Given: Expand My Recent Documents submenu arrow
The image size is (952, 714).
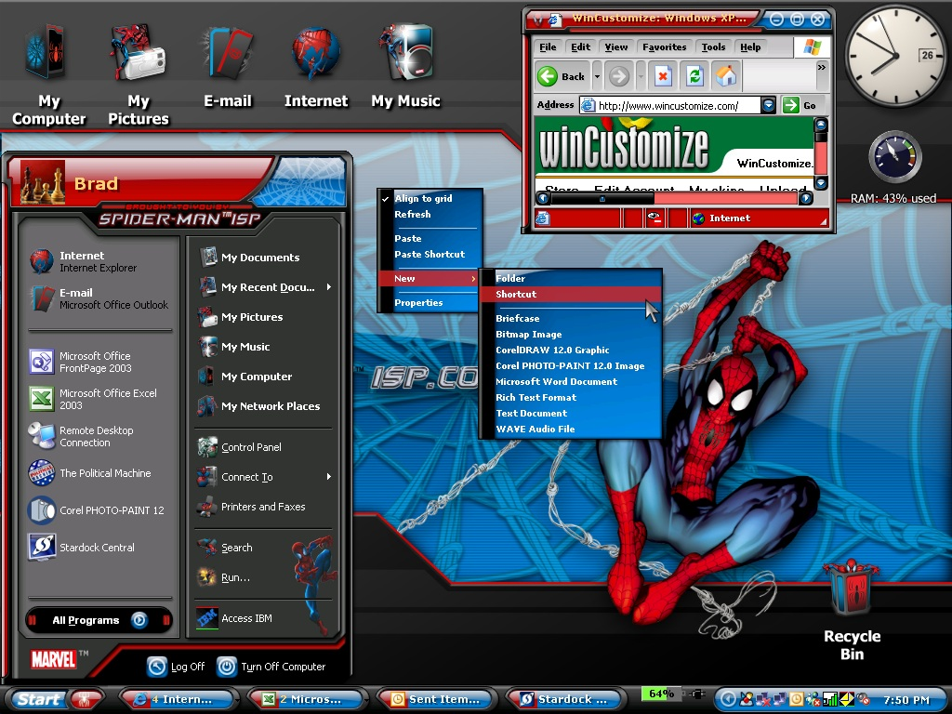Looking at the screenshot, I should (x=329, y=287).
